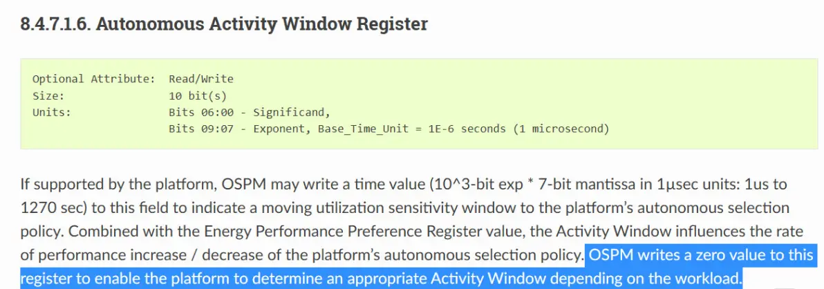
Task: Click the Read/Write attribute value
Action: pyautogui.click(x=201, y=79)
